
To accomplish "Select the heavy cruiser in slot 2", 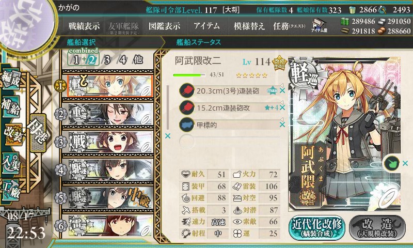I will pyautogui.click(x=110, y=114).
